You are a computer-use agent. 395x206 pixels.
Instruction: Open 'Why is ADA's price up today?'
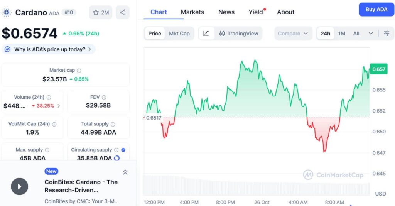(49, 49)
